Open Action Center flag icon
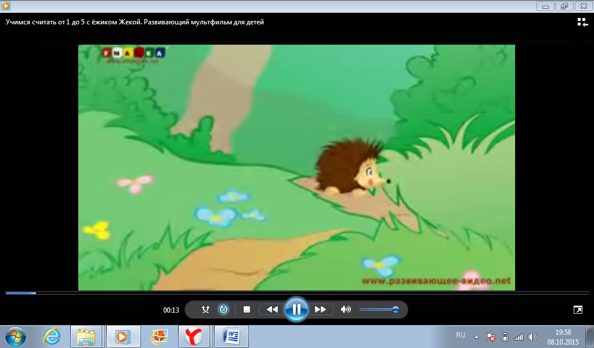Image resolution: width=594 pixels, height=348 pixels. coord(491,336)
